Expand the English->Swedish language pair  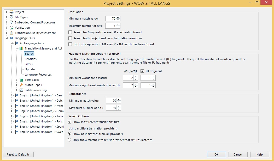click(12, 132)
